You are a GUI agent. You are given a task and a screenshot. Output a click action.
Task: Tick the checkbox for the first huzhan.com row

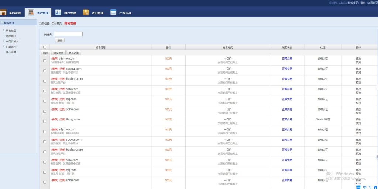pos(45,81)
